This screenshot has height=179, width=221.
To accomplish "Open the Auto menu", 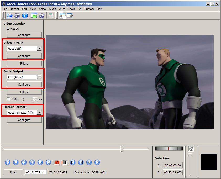I will point(62,9).
